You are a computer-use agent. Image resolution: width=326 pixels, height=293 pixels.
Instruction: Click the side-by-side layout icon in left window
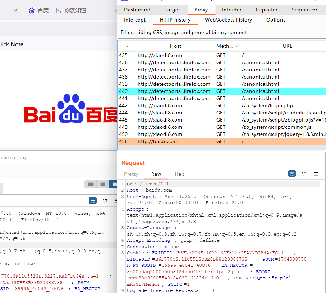pyautogui.click(x=91, y=184)
